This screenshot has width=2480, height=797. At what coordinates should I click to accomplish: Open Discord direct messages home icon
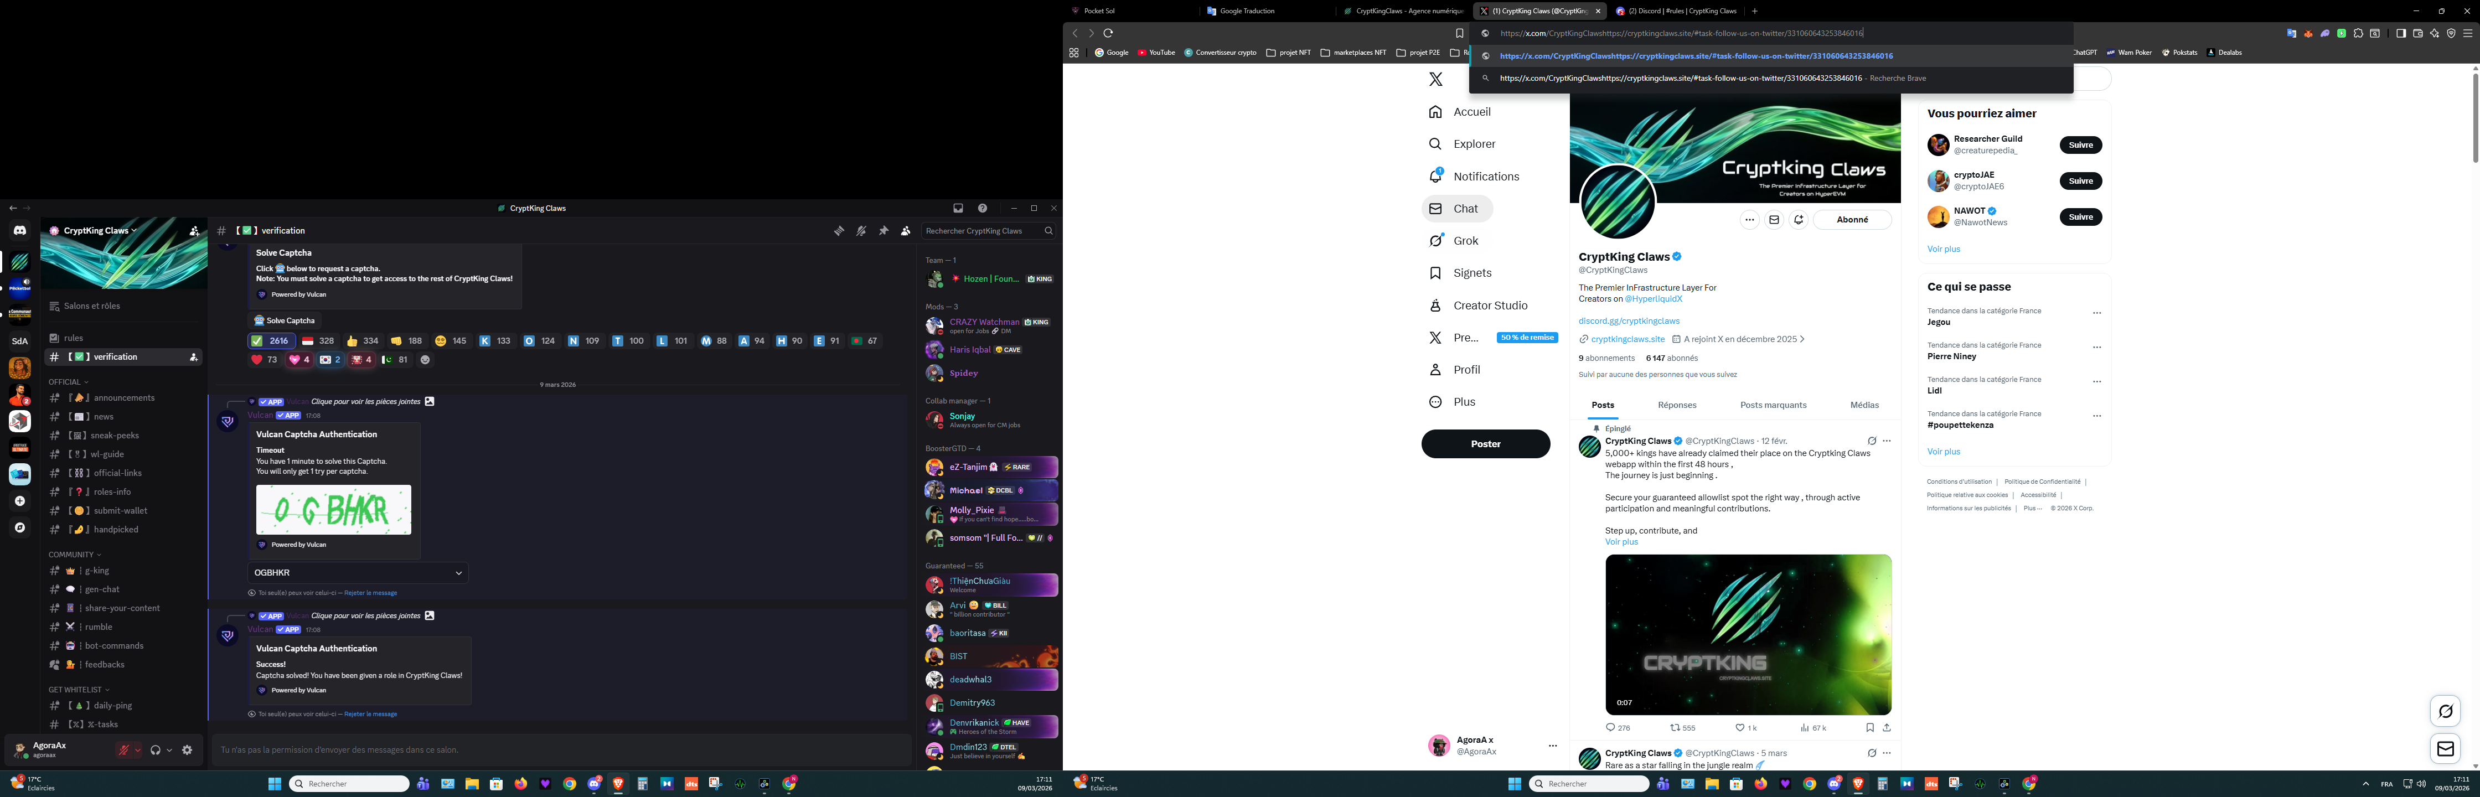click(x=20, y=230)
